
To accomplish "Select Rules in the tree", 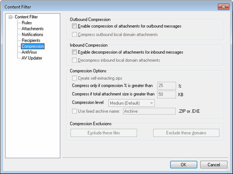I will click(x=27, y=23).
